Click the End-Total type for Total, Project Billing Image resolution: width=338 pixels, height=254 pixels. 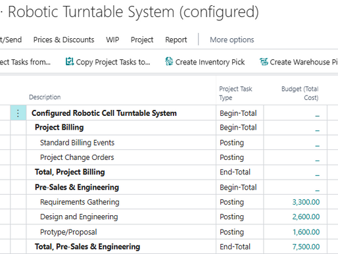(235, 172)
